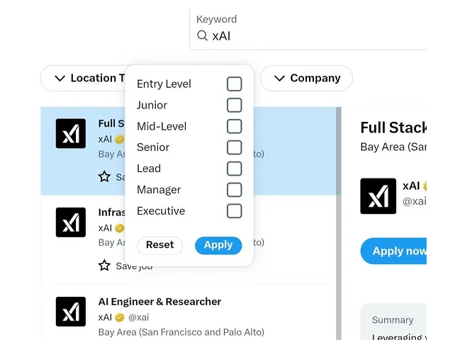Toggle the Mid-Level checkbox
460x352 pixels.
pyautogui.click(x=234, y=127)
